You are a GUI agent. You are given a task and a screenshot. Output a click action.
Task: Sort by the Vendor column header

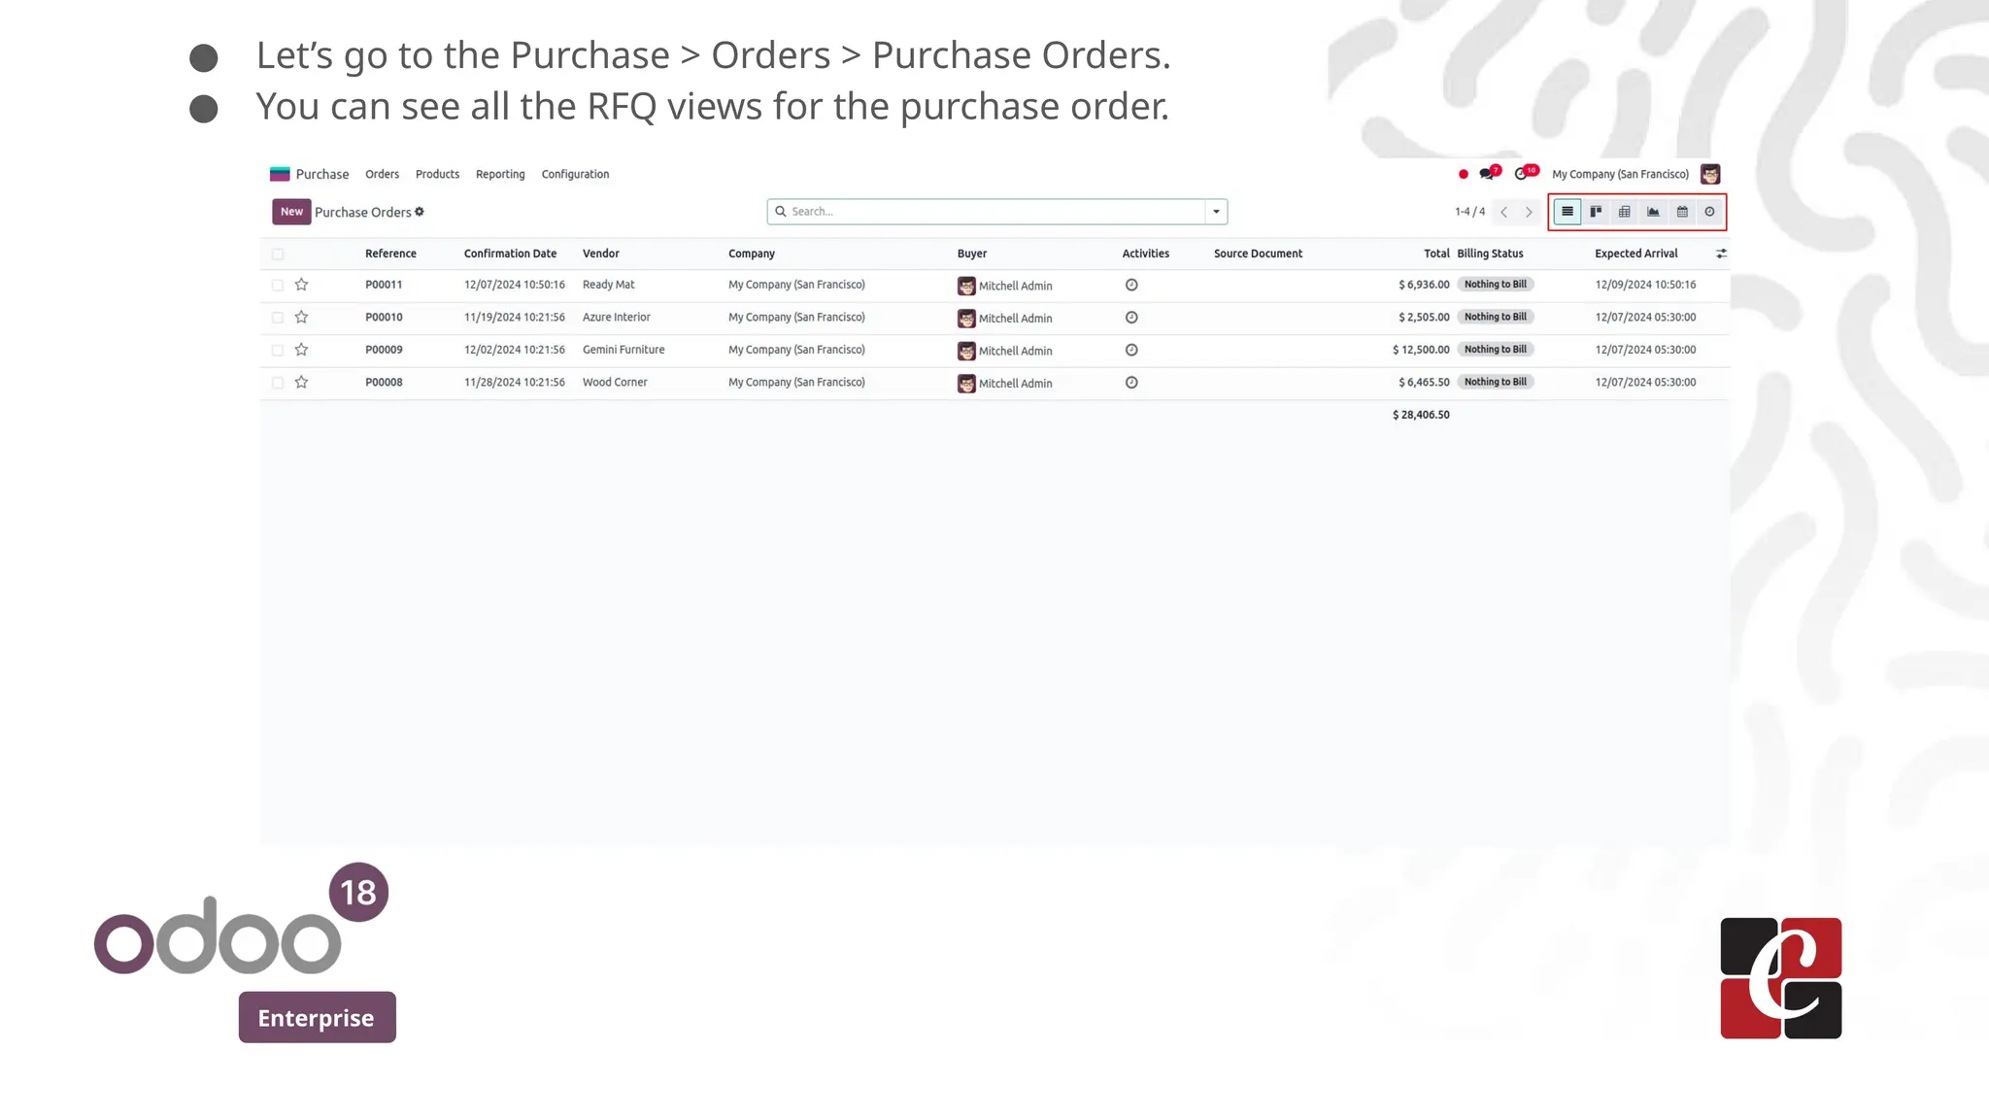(600, 254)
